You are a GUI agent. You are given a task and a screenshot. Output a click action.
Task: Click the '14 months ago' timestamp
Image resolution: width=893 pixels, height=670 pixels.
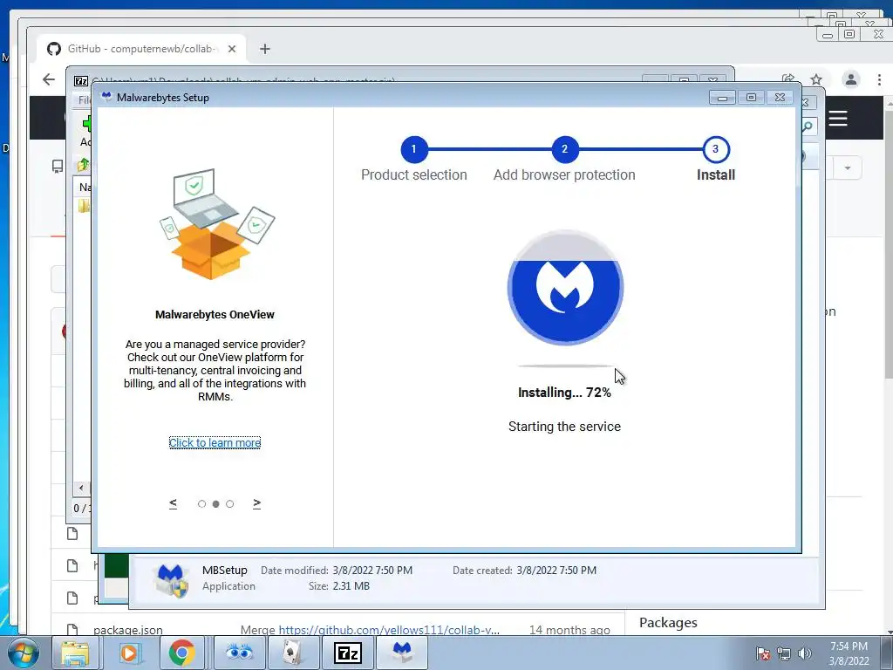pos(569,630)
